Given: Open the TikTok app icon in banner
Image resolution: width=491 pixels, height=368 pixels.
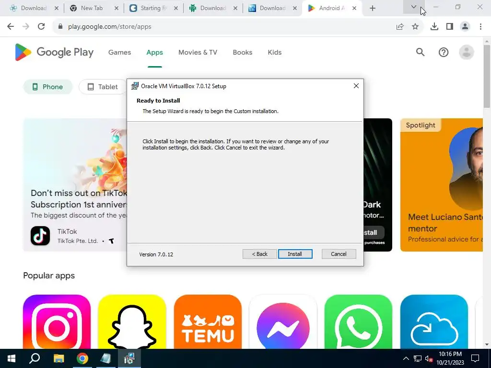Looking at the screenshot, I should coord(40,236).
